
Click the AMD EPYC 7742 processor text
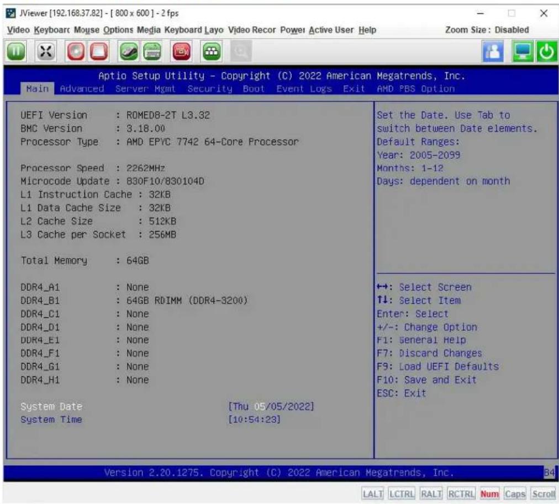point(213,141)
